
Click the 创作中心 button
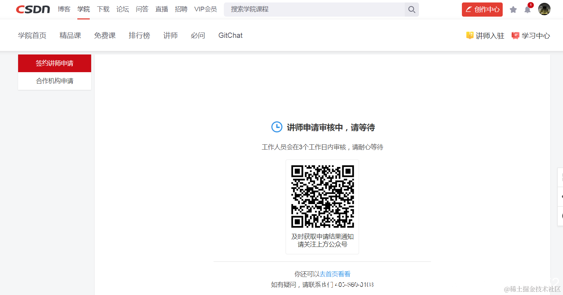482,10
